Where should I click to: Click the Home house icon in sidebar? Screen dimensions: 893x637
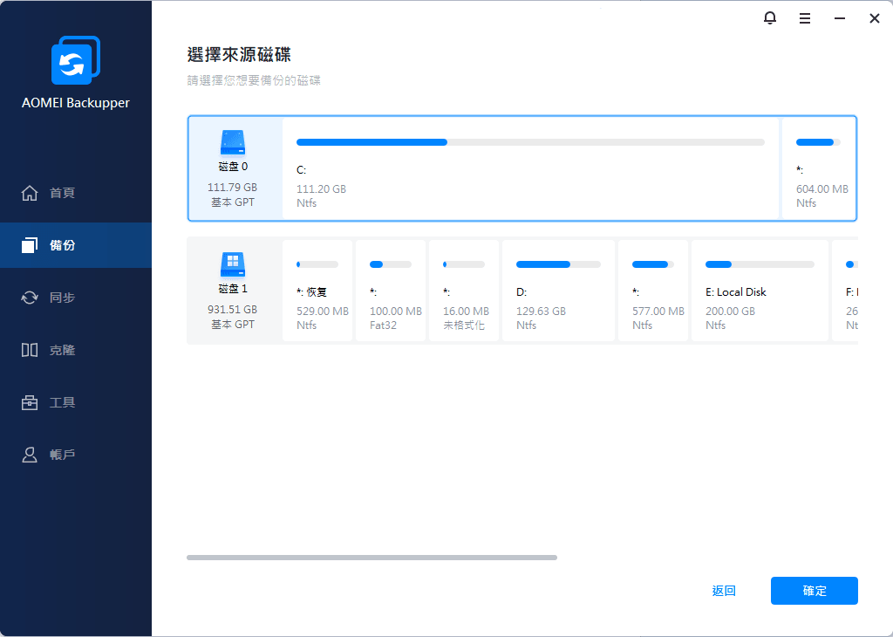pyautogui.click(x=30, y=193)
